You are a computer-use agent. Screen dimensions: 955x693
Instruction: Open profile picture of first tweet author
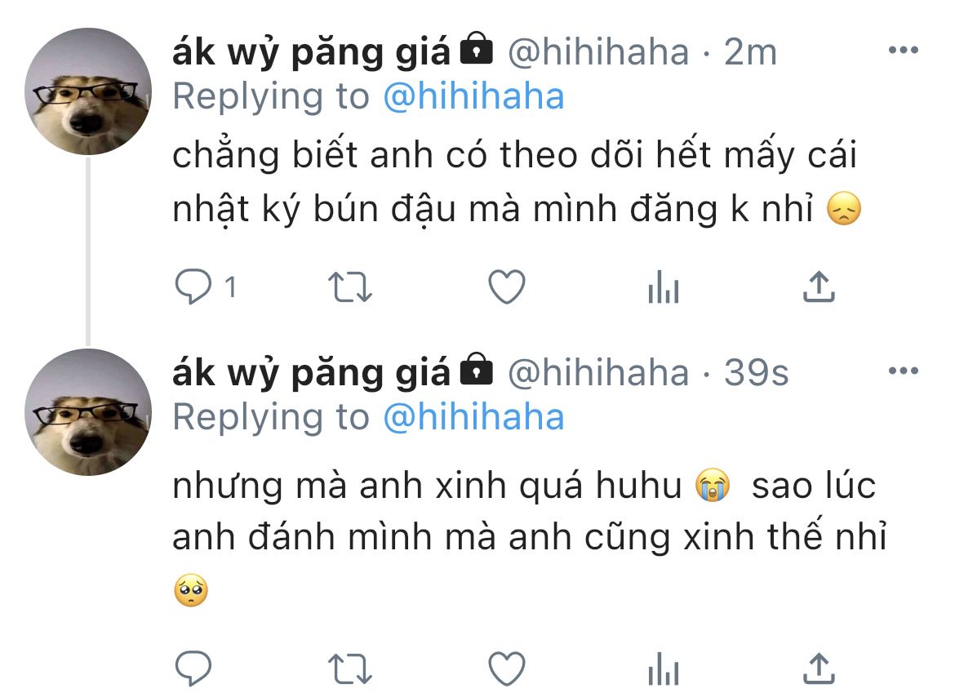88,91
